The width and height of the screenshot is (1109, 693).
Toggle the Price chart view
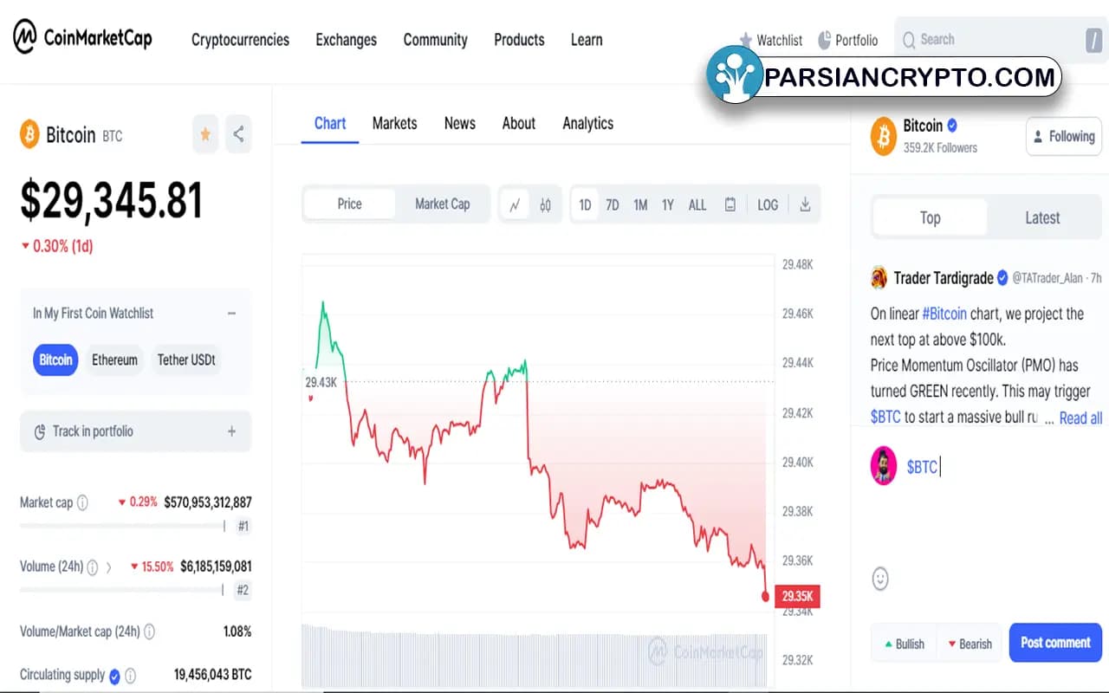[x=349, y=204]
